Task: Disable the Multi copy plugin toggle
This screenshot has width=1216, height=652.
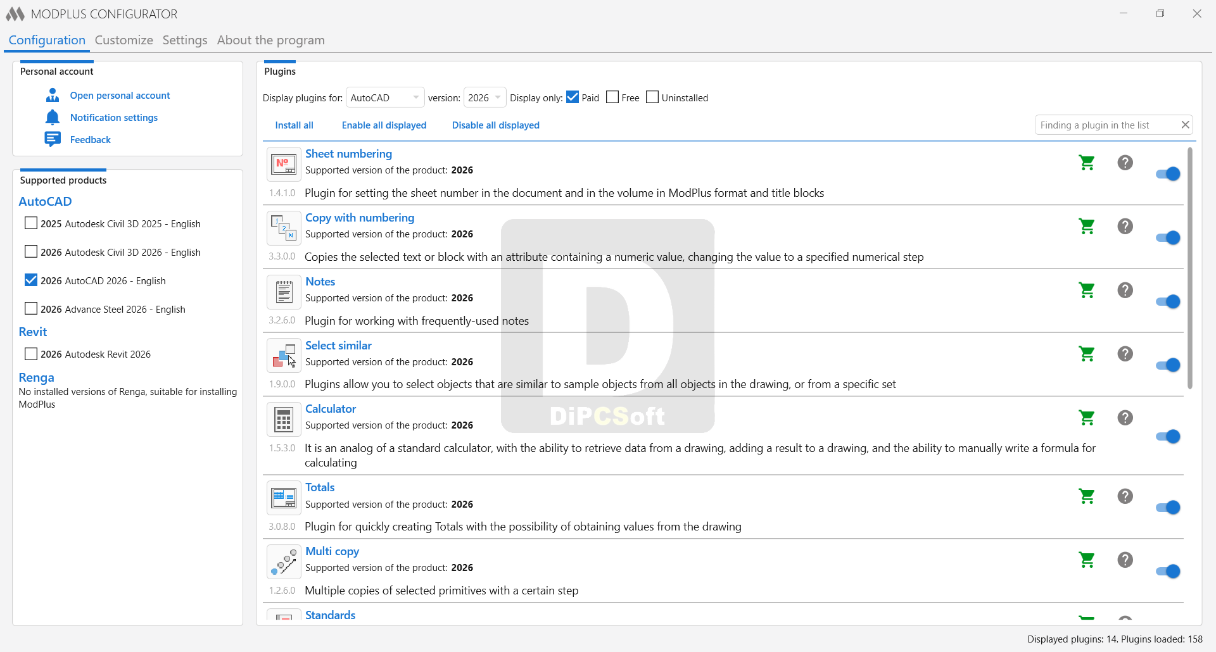Action: pos(1168,572)
